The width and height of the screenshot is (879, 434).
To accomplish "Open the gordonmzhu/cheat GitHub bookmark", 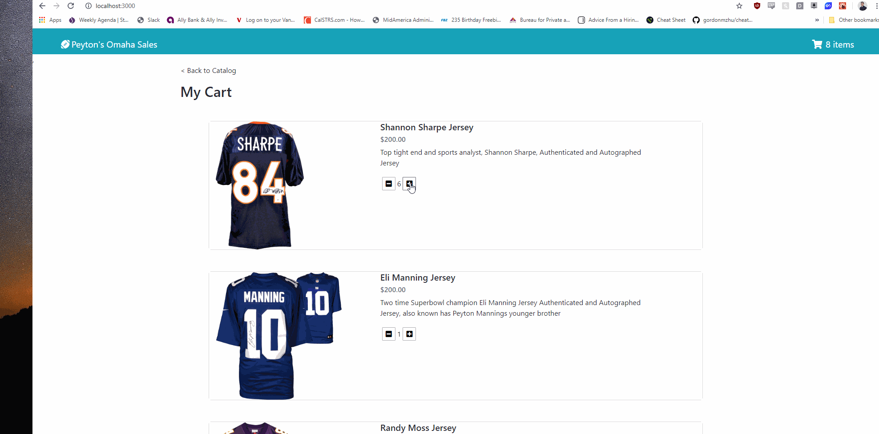I will point(723,20).
